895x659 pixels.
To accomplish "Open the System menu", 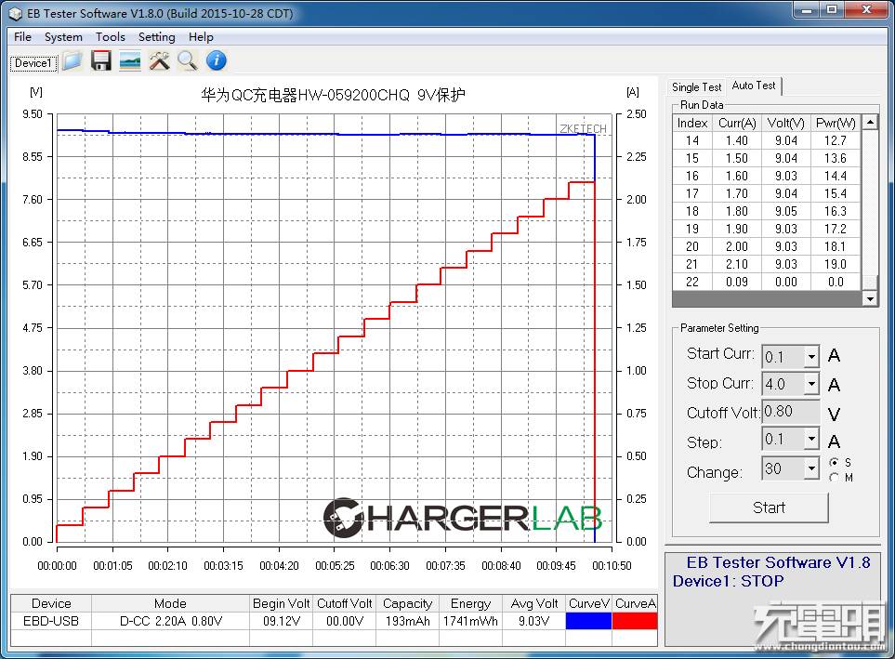I will [63, 37].
